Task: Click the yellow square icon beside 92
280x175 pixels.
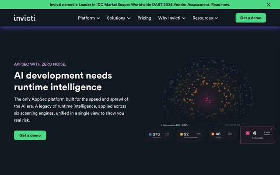Action: (x=182, y=134)
